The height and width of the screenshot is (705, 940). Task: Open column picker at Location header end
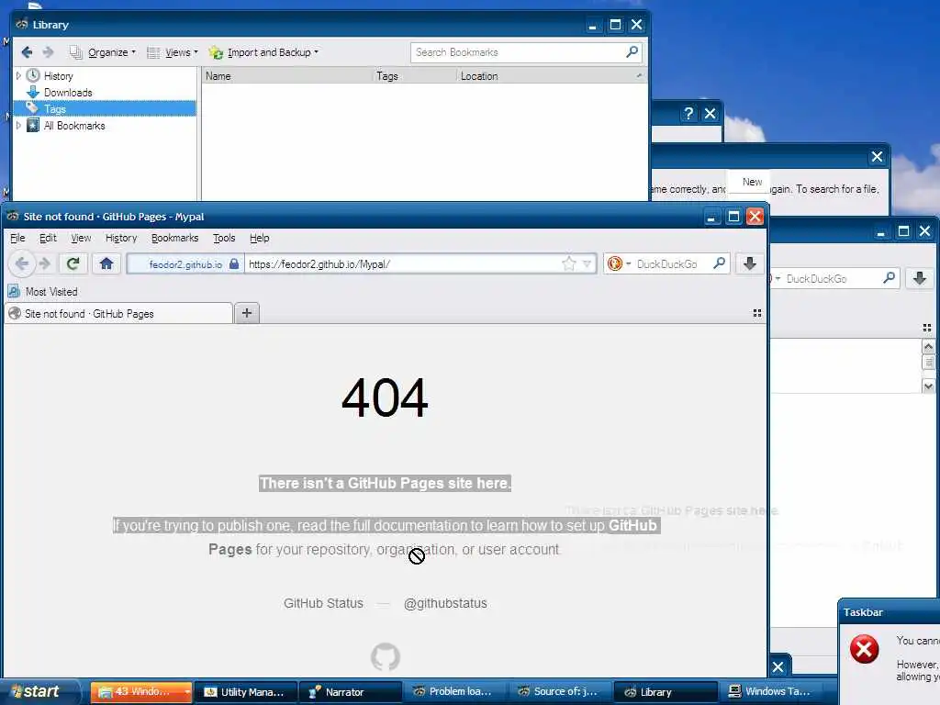click(x=639, y=75)
